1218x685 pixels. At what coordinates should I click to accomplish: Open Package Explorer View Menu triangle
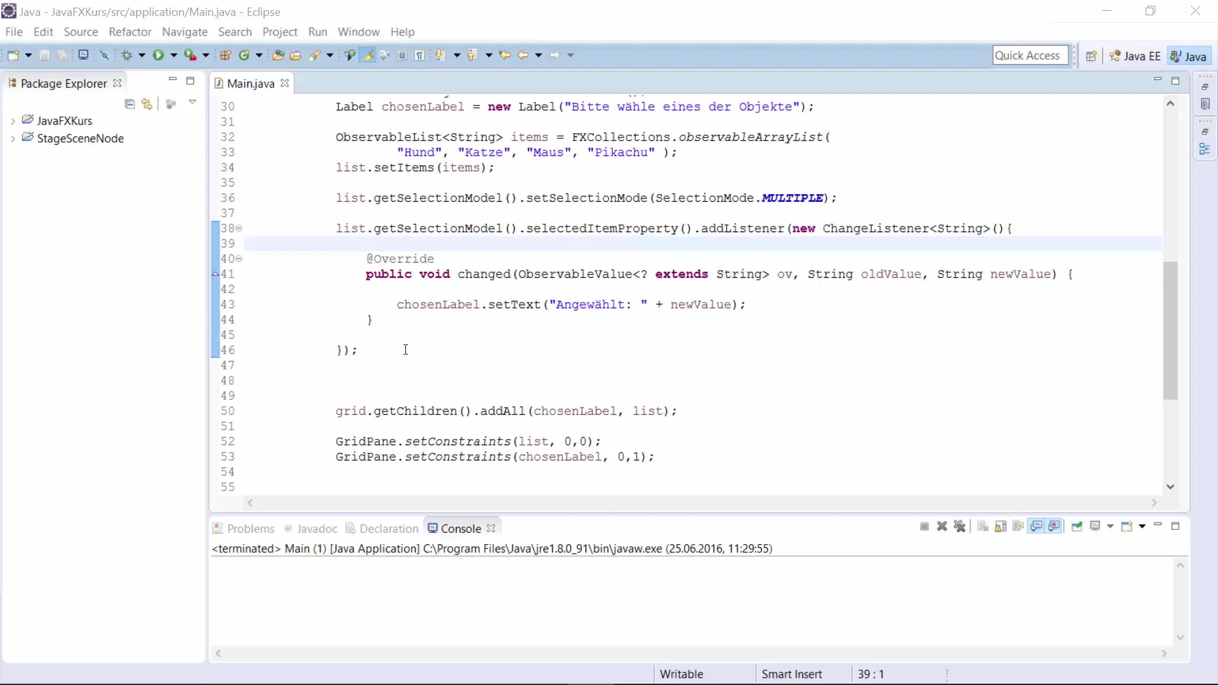pos(192,102)
